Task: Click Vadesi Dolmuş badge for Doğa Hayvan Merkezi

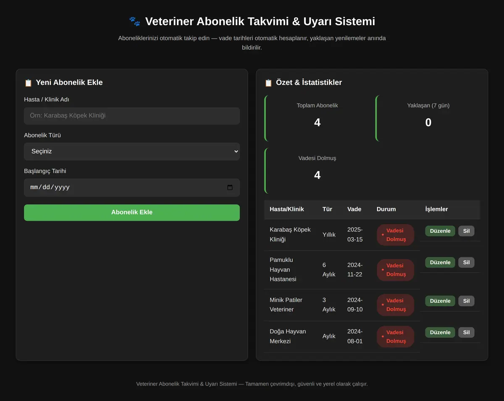Action: 395,336
